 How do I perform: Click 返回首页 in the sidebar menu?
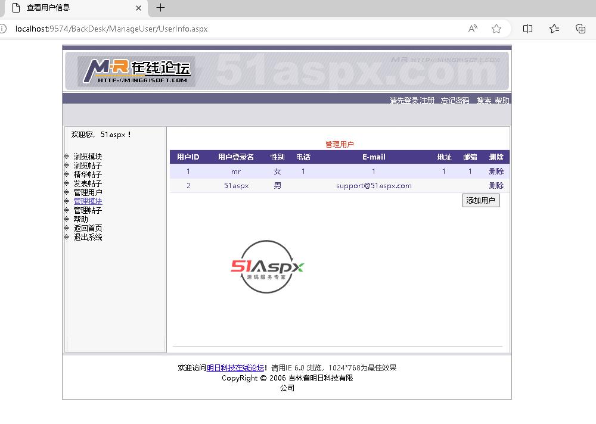[88, 228]
